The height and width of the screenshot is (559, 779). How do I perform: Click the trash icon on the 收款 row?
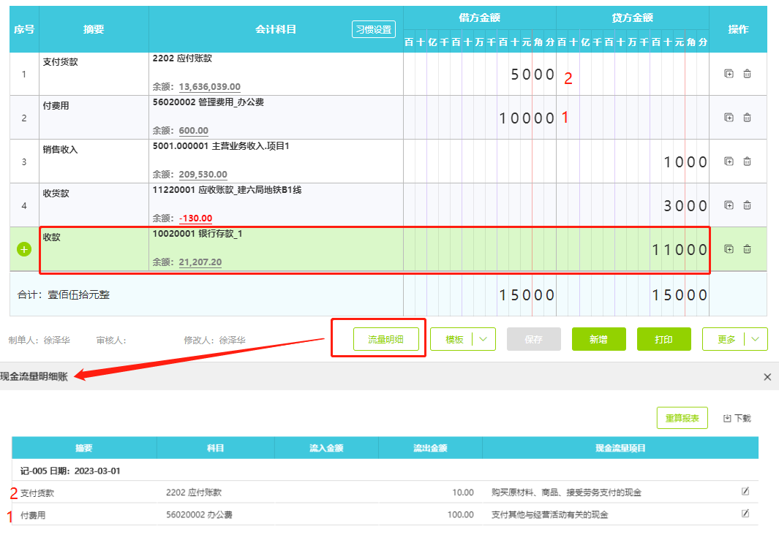747,249
